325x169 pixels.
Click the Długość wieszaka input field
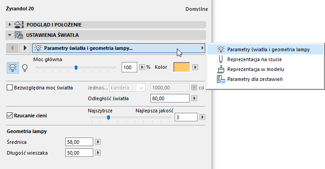point(79,153)
